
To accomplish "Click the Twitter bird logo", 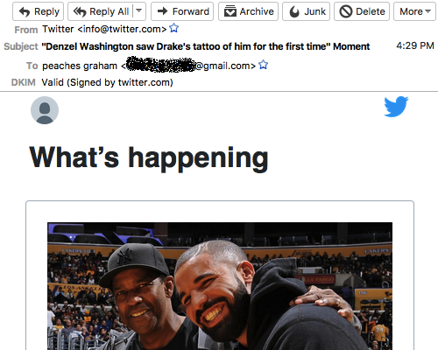I will (396, 107).
